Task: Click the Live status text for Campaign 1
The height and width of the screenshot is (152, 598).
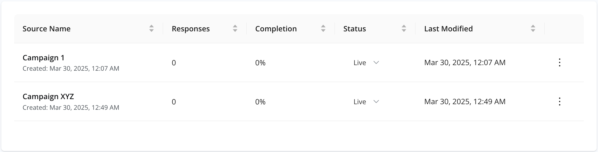Action: click(360, 63)
